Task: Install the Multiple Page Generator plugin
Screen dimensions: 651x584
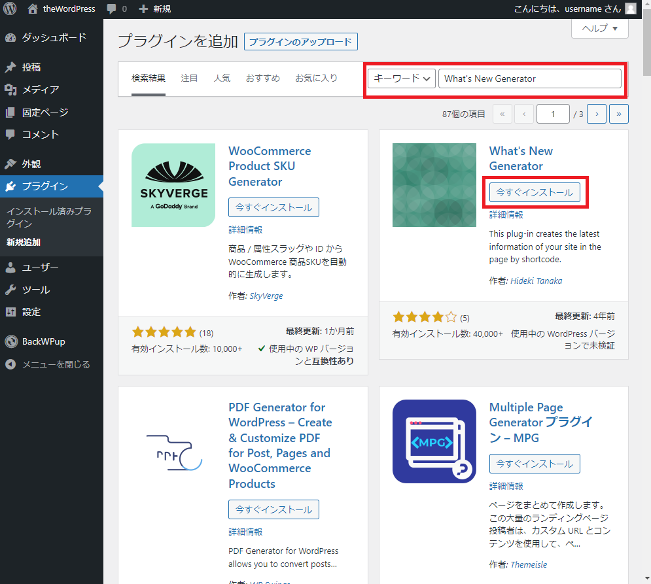Action: tap(535, 464)
